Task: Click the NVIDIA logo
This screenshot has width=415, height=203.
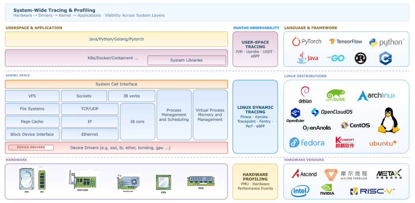Action: pyautogui.click(x=328, y=190)
